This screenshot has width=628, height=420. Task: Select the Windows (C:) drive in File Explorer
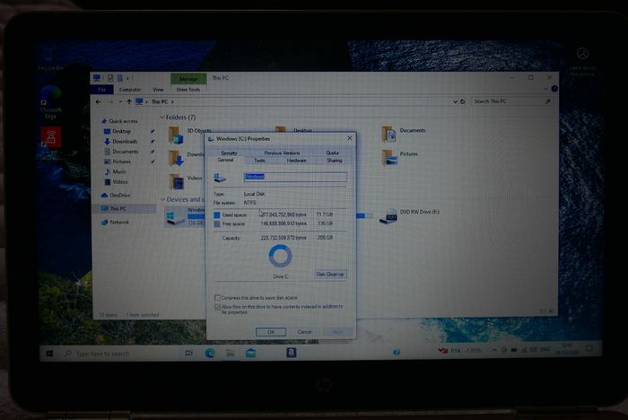coord(185,216)
